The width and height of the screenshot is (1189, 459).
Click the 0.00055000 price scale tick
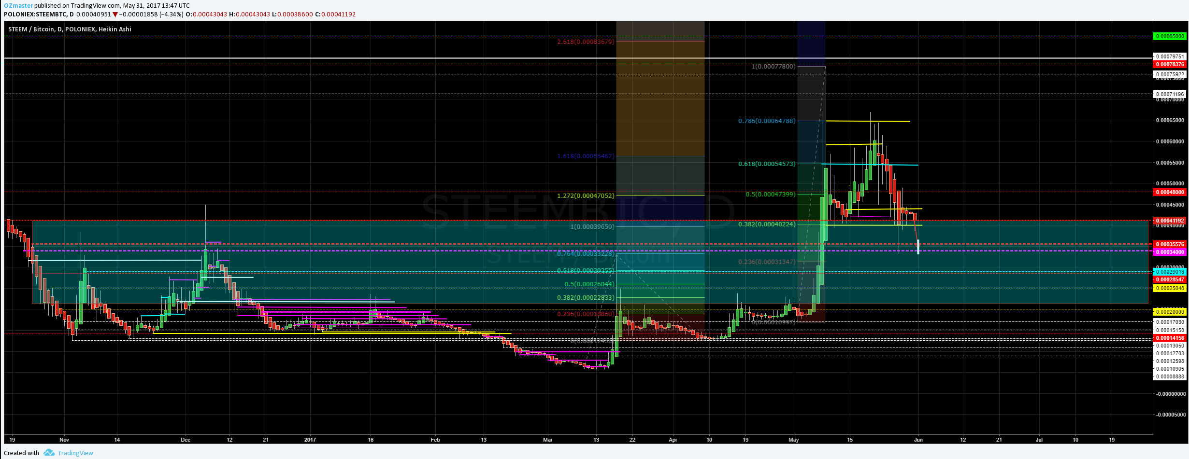[1170, 163]
